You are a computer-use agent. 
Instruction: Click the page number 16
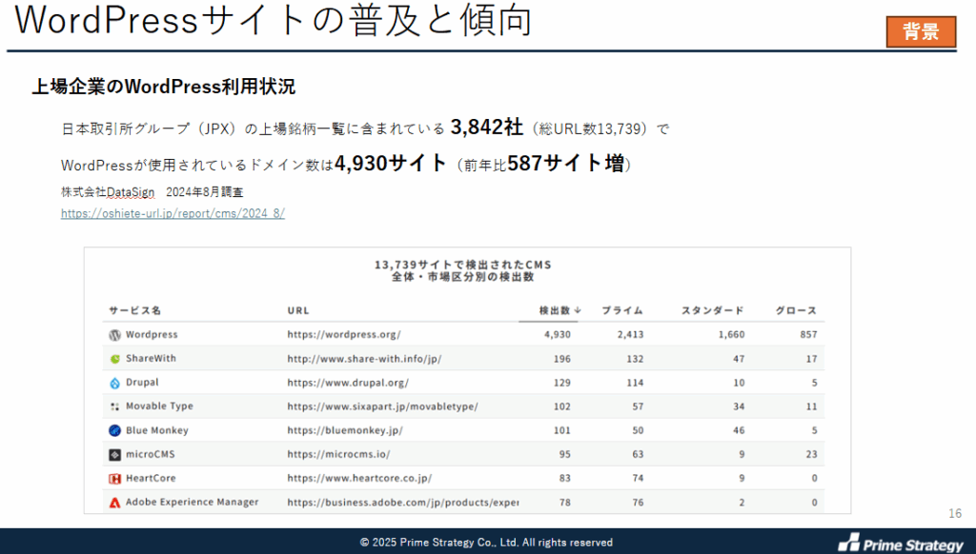[955, 514]
